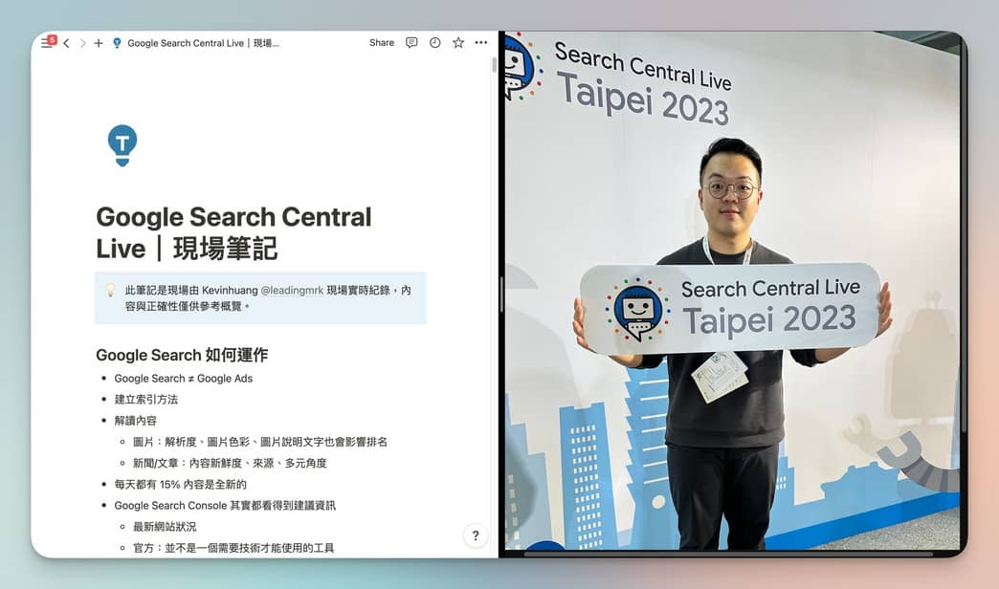Open page history clock icon
Screen dimensions: 999x589
(x=434, y=43)
